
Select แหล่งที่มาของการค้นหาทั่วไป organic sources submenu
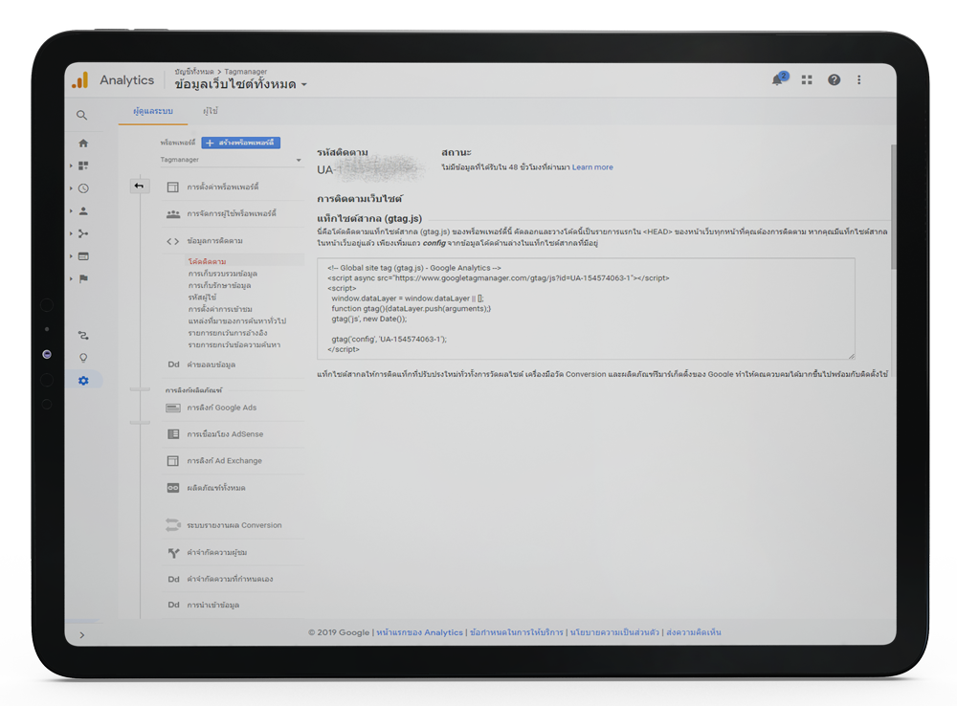(x=236, y=321)
